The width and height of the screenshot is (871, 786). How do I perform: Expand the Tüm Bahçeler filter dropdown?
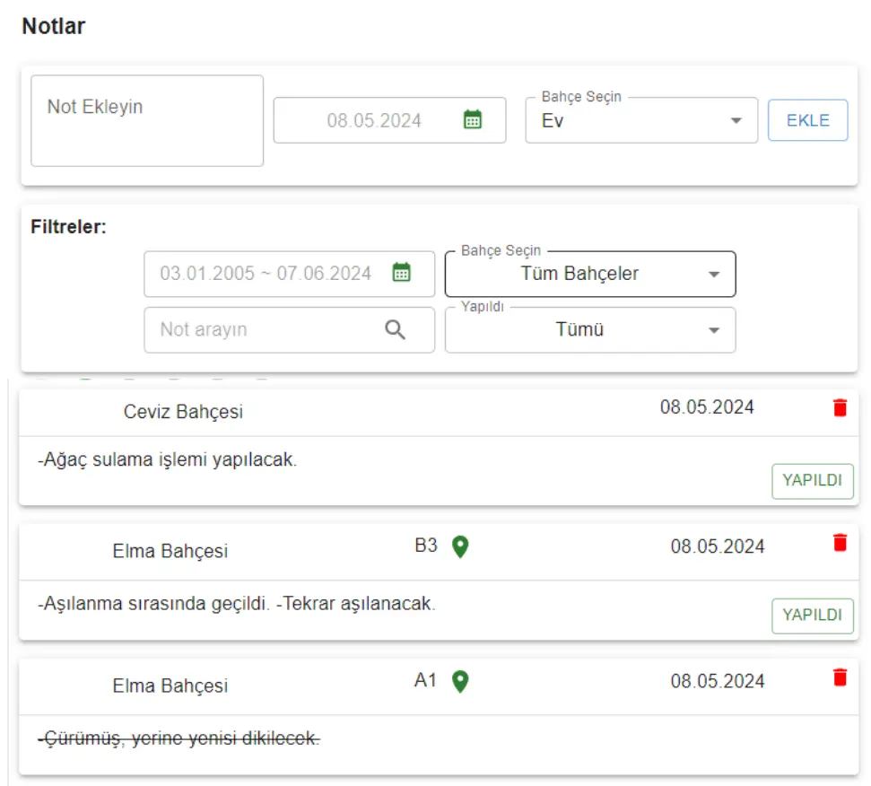click(x=589, y=275)
